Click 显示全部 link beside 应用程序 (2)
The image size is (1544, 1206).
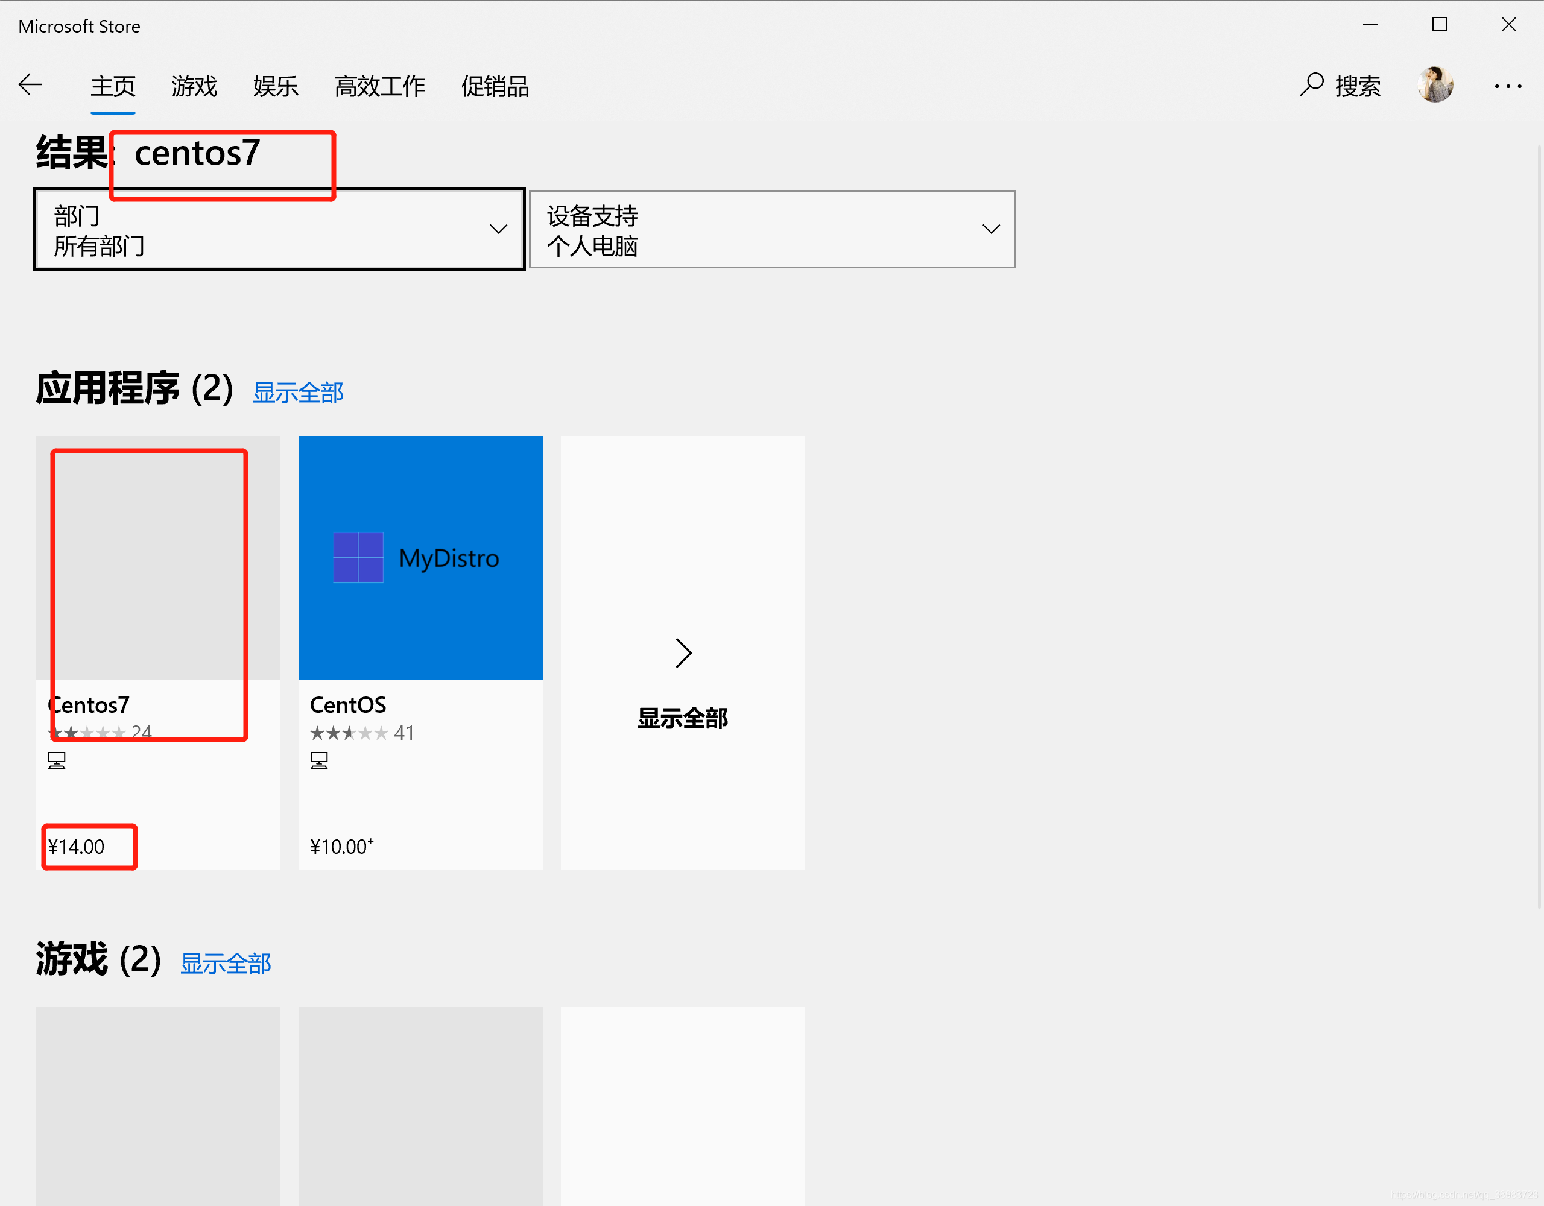[297, 393]
